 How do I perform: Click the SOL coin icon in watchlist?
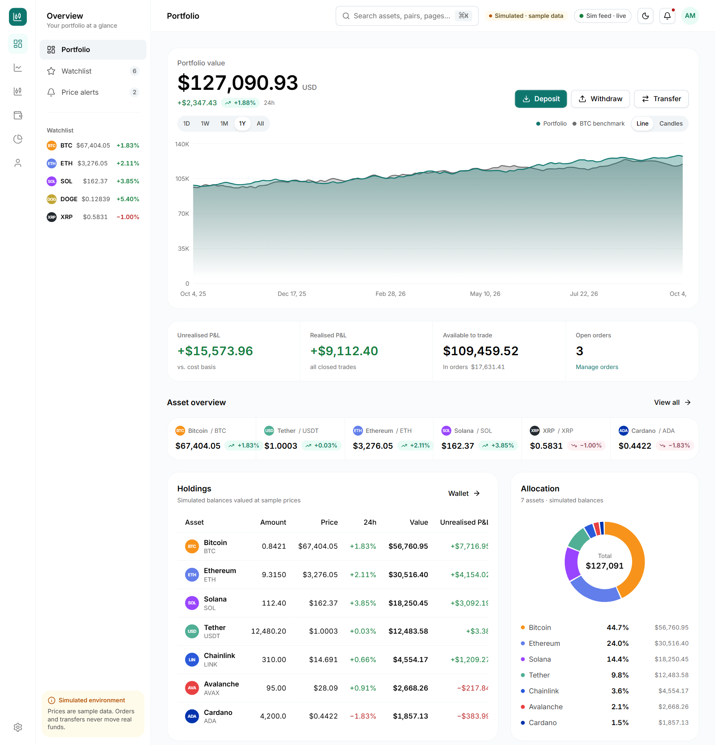[x=52, y=181]
